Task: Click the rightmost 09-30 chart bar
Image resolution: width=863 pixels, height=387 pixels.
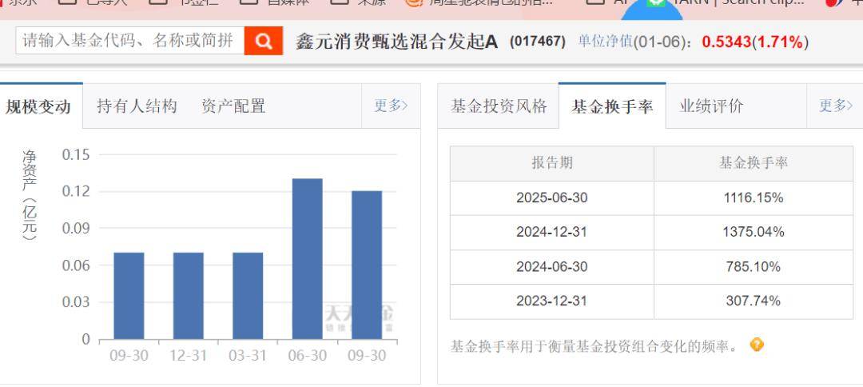Action: pyautogui.click(x=367, y=265)
